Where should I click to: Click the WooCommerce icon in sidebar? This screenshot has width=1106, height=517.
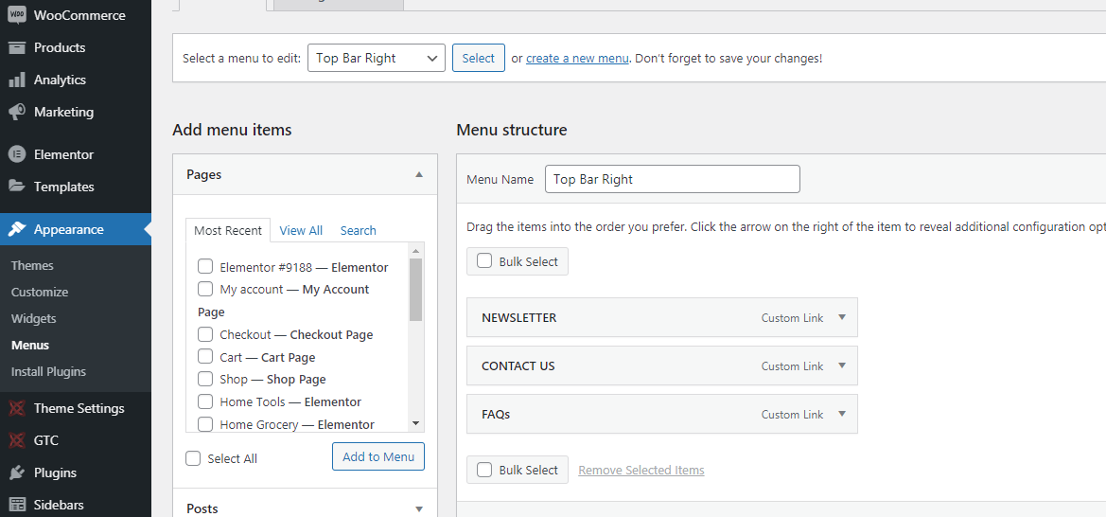16,15
